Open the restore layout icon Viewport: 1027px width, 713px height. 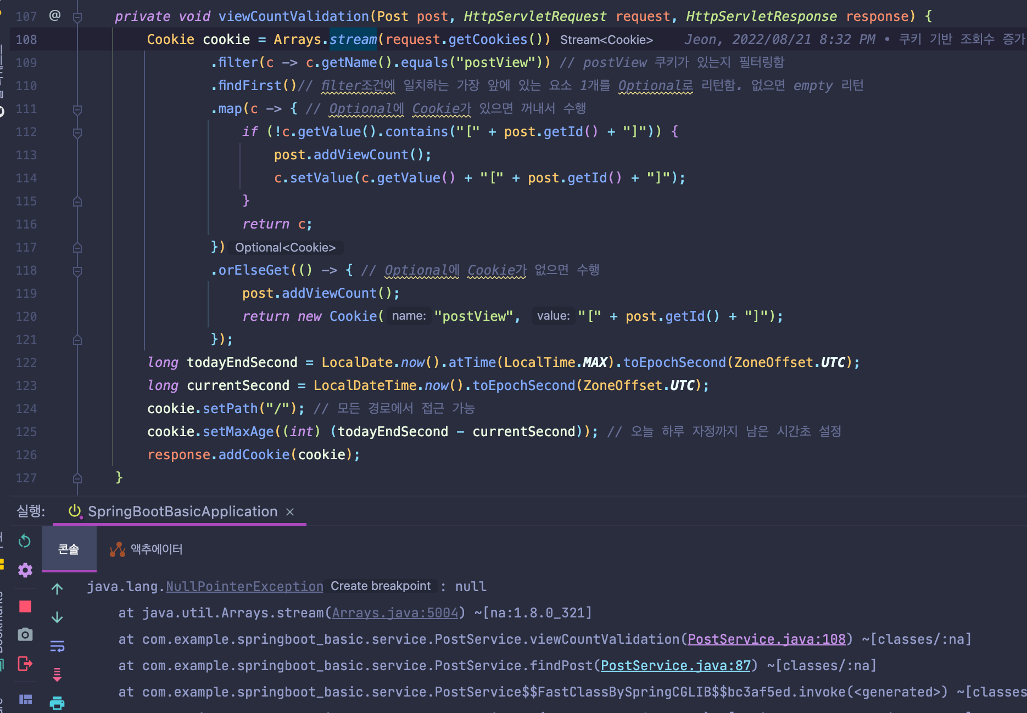(25, 699)
